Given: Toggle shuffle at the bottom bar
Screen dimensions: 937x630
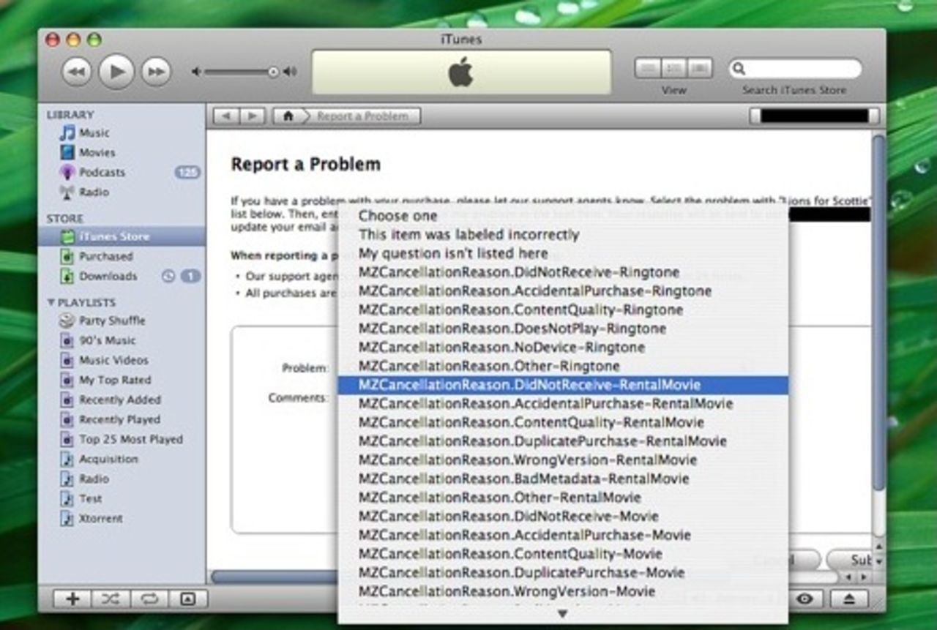Looking at the screenshot, I should pyautogui.click(x=111, y=599).
